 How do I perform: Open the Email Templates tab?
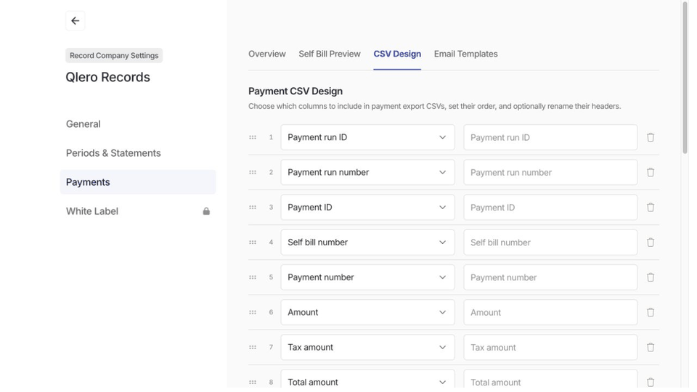click(x=466, y=54)
